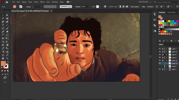Open the Window menu

tap(55, 2)
